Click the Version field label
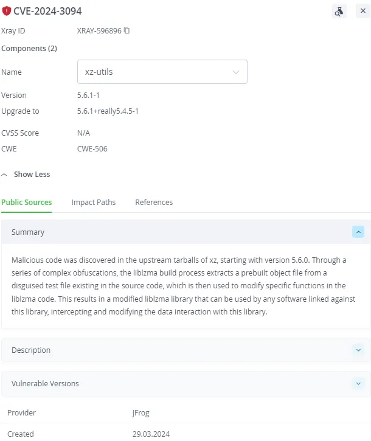 pyautogui.click(x=14, y=95)
